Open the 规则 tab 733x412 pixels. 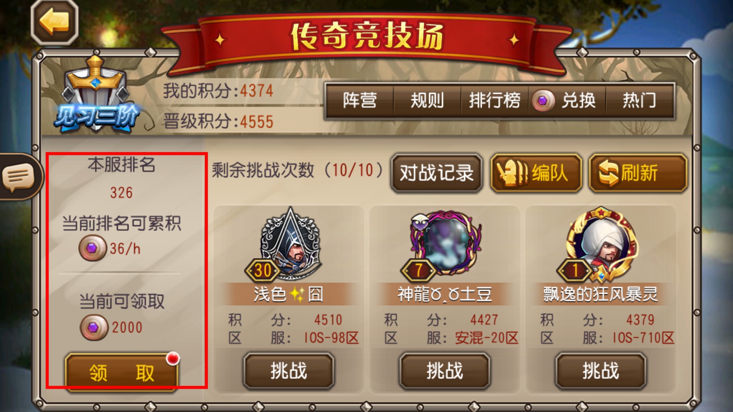427,101
